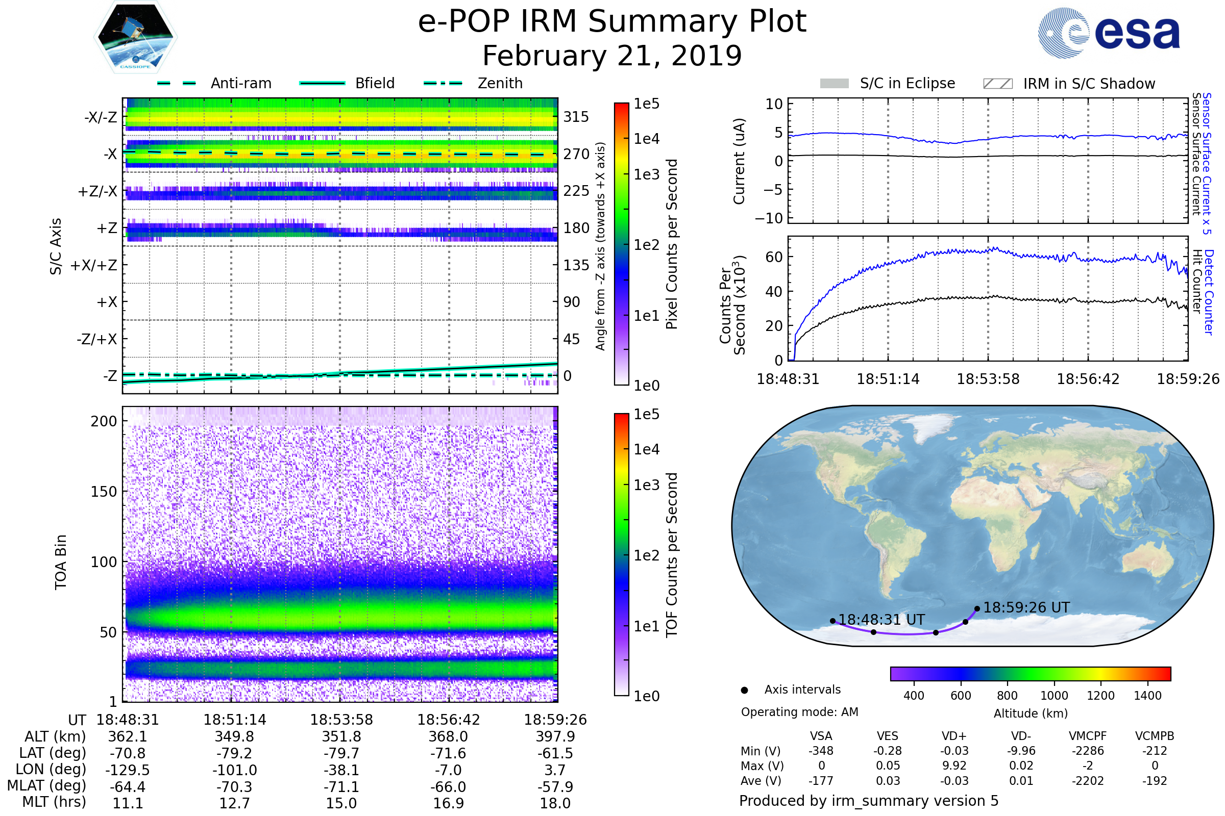Click the 18:53:58 UT label under TOA plot
The width and height of the screenshot is (1225, 816).
tap(341, 720)
